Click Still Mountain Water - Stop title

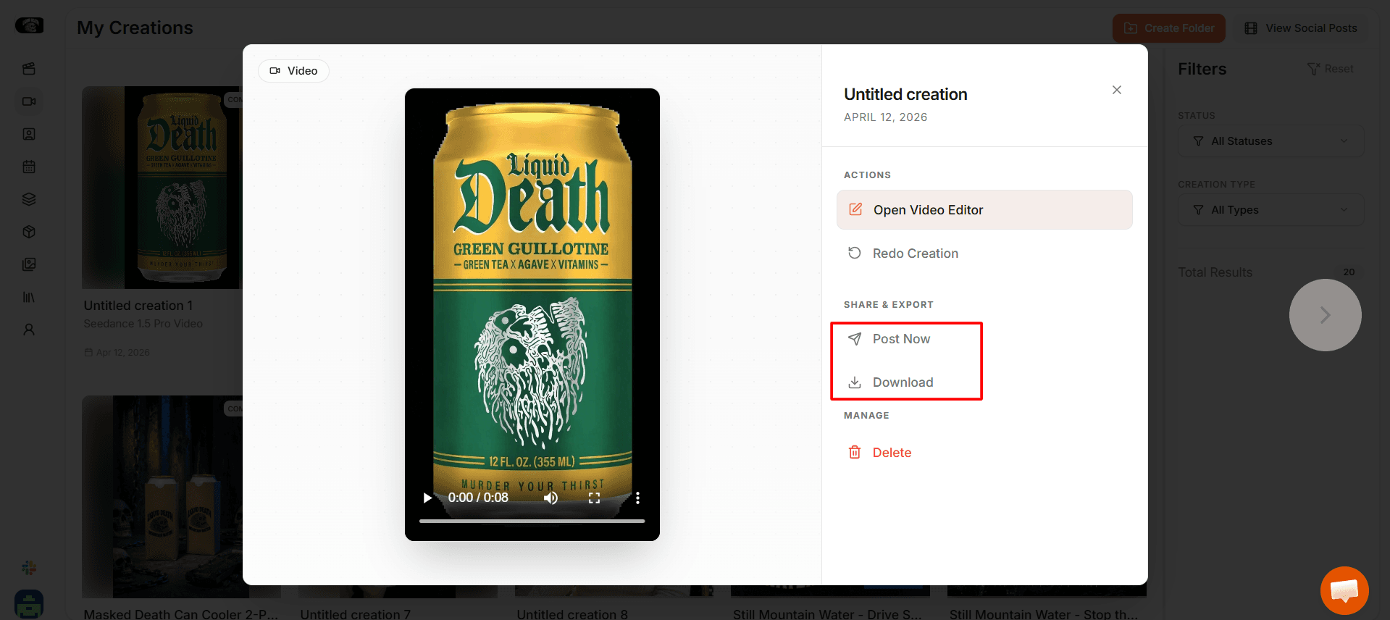tap(1044, 614)
